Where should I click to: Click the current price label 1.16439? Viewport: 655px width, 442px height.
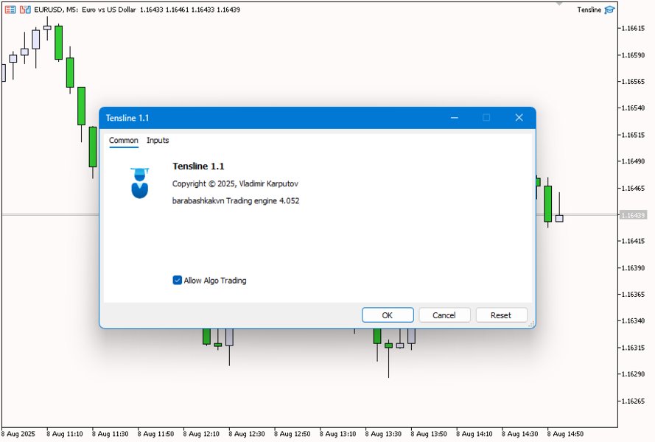[633, 215]
